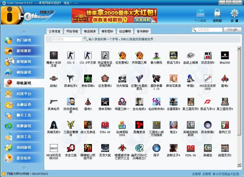Select 游戏推荐 in the sidebar
The width and height of the screenshot is (244, 177).
pyautogui.click(x=24, y=51)
